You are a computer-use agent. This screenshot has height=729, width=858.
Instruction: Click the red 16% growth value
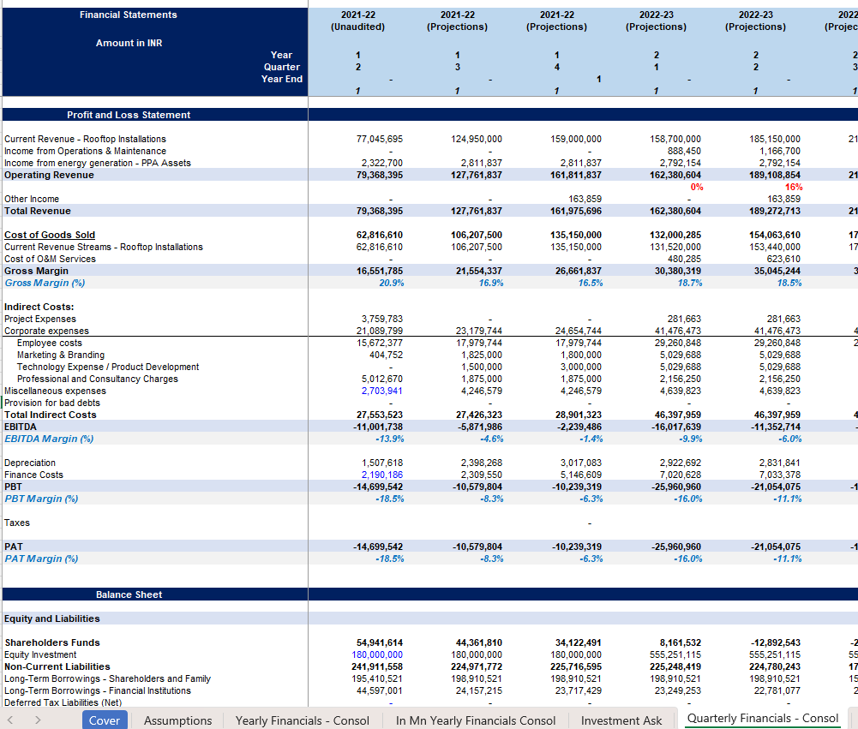(792, 187)
